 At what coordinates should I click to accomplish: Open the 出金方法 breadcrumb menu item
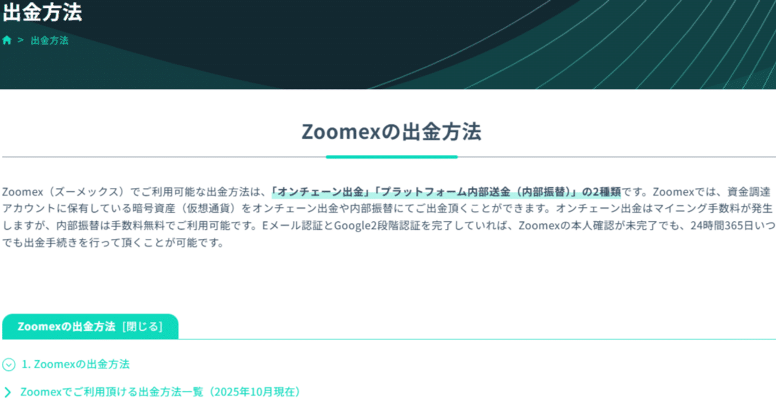[48, 40]
